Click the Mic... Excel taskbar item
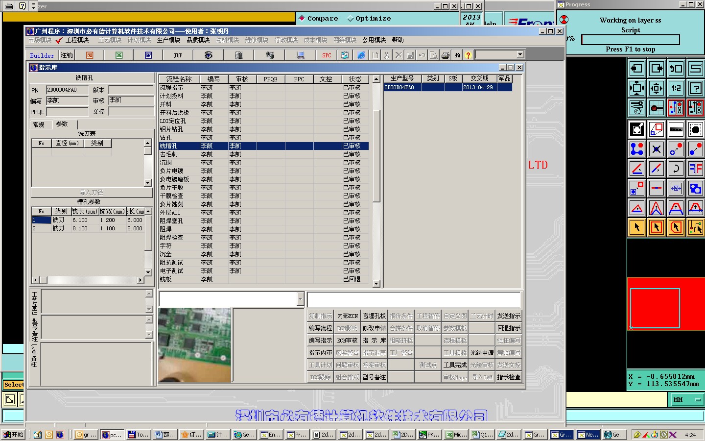The image size is (705, 441). pyautogui.click(x=456, y=435)
